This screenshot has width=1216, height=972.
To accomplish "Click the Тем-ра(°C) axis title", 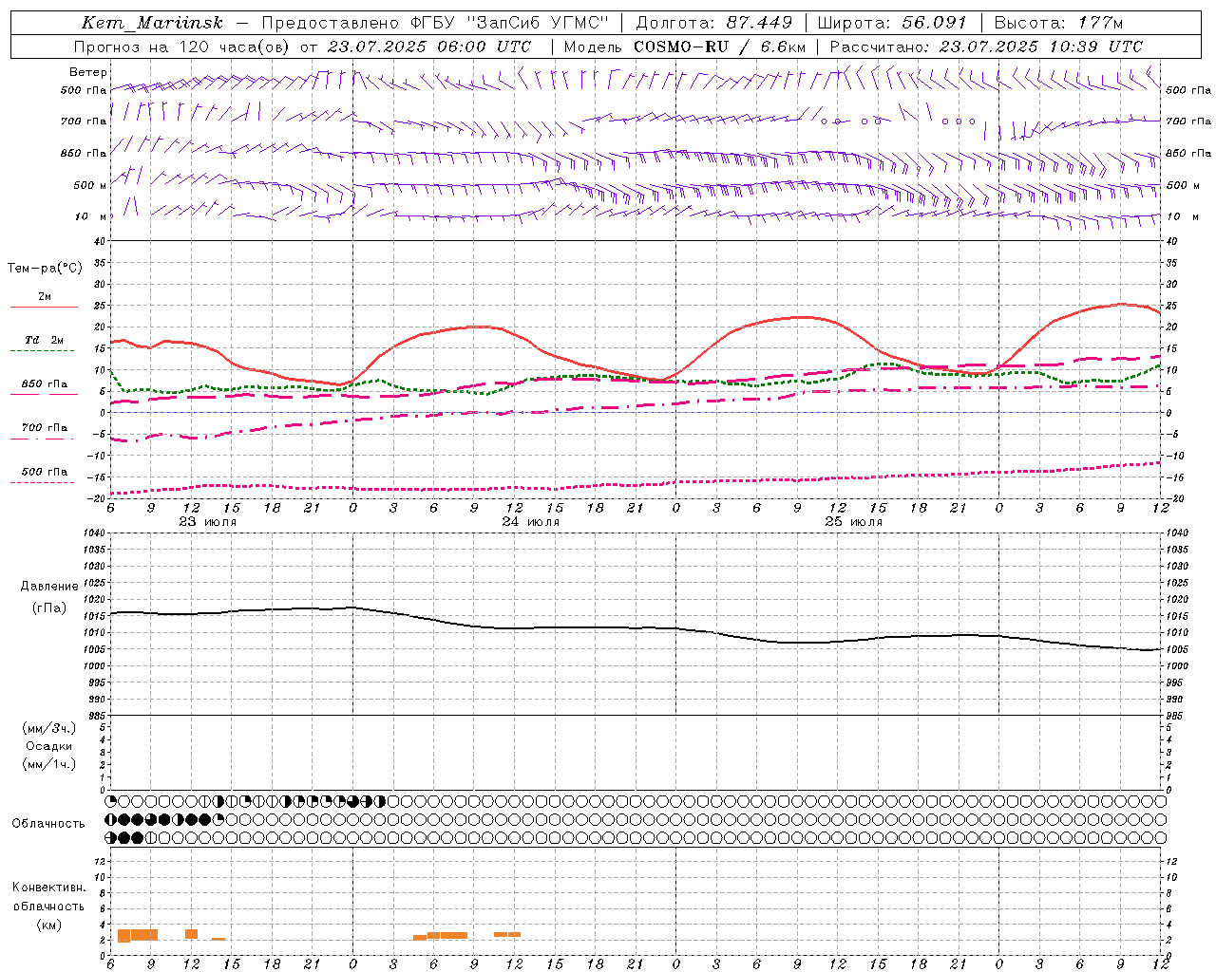I will point(45,269).
